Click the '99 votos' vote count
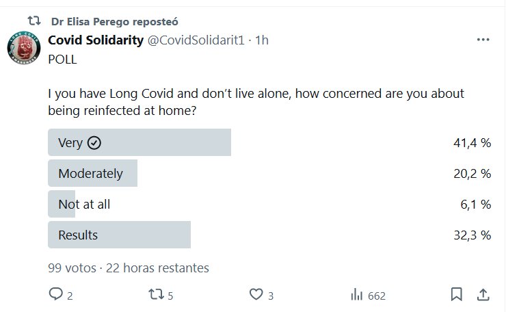The width and height of the screenshot is (506, 312). click(71, 268)
